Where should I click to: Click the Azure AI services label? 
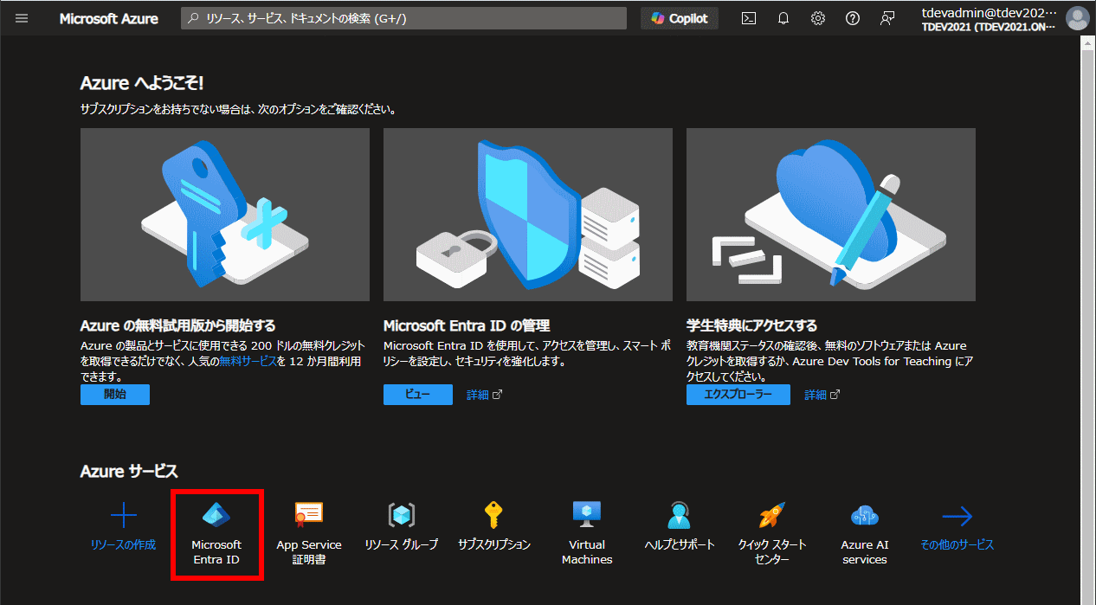click(864, 552)
